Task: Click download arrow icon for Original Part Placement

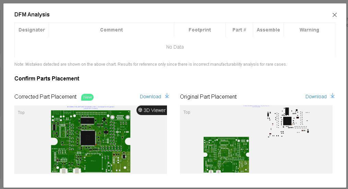Action: 333,96
